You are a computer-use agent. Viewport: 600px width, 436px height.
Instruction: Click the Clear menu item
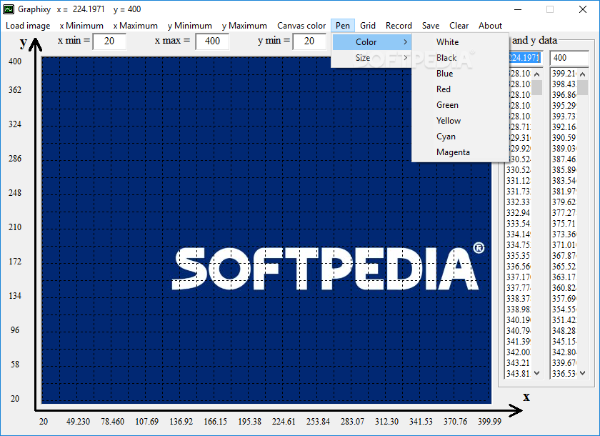pyautogui.click(x=459, y=26)
